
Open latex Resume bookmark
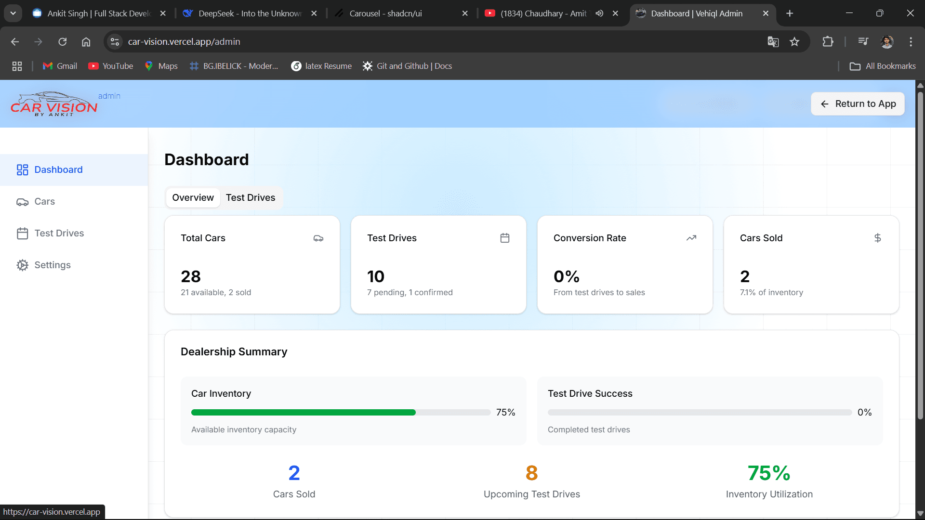pos(321,66)
